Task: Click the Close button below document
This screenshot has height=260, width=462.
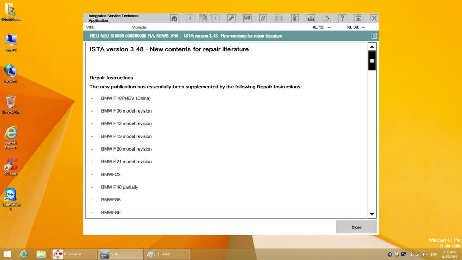Action: point(356,227)
